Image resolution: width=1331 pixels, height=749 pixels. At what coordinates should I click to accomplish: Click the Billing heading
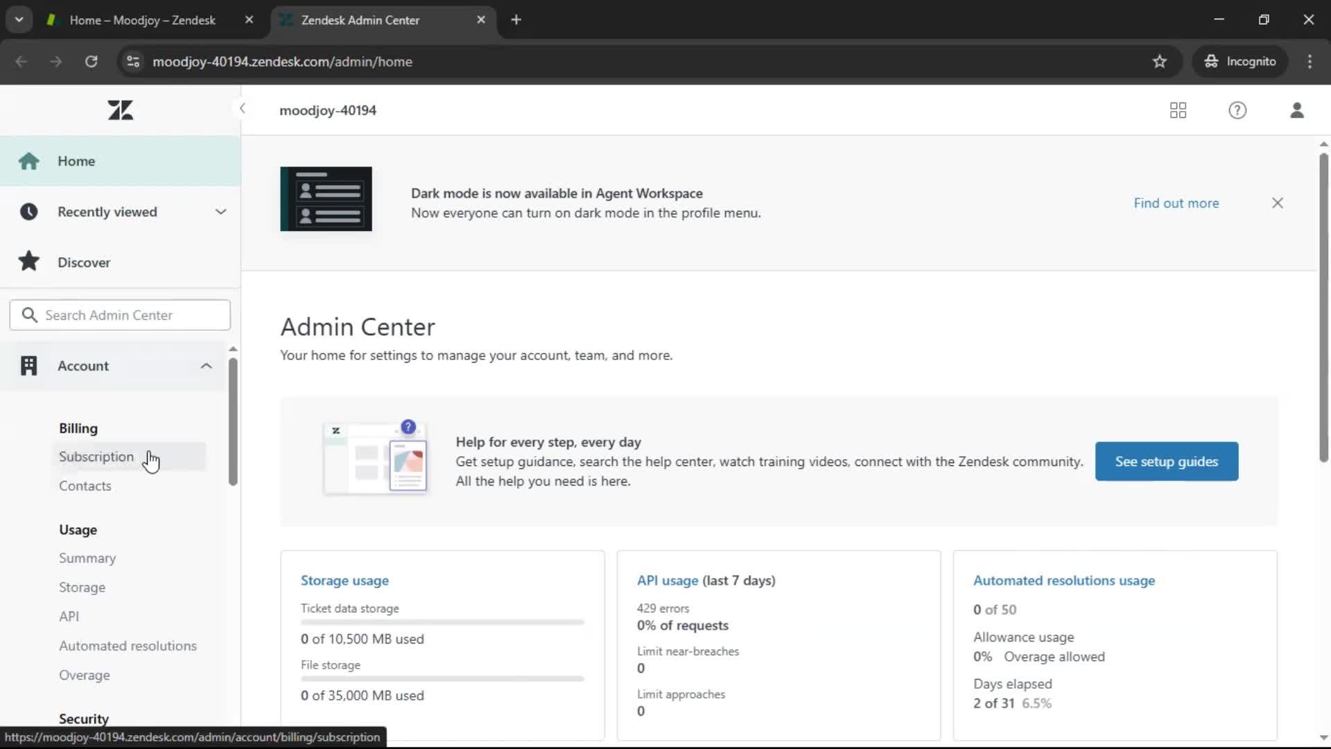(78, 428)
